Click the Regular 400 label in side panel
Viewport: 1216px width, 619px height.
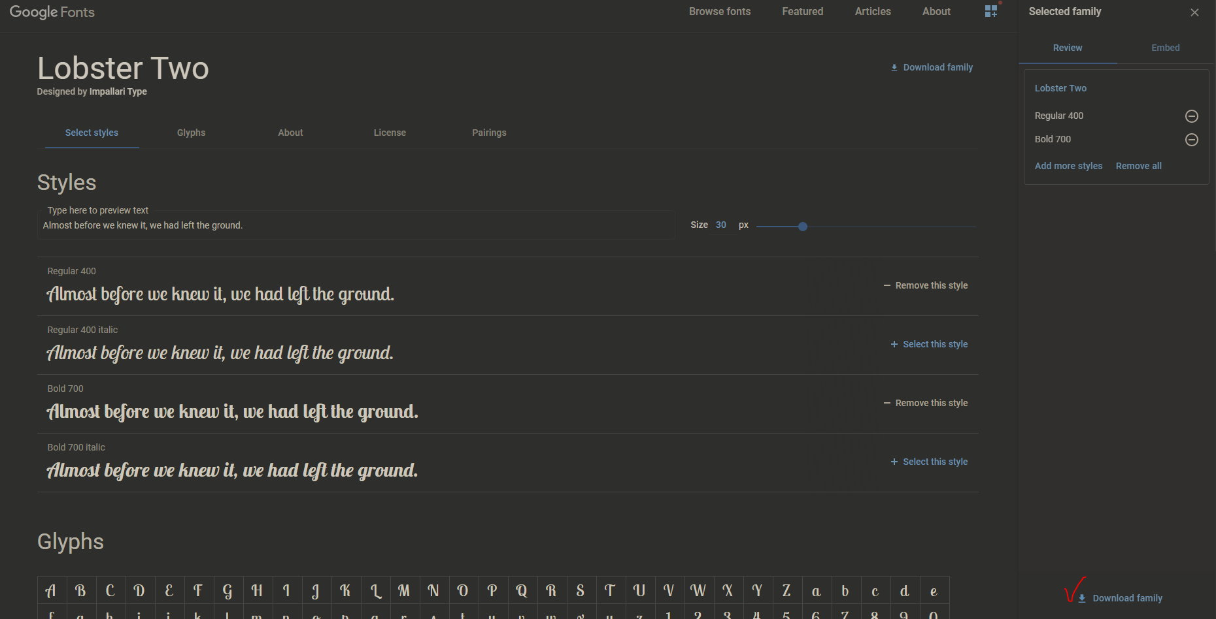(1058, 116)
